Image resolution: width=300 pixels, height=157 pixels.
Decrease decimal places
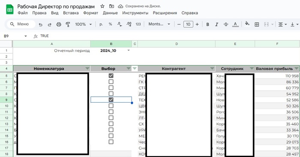pyautogui.click(x=120, y=24)
